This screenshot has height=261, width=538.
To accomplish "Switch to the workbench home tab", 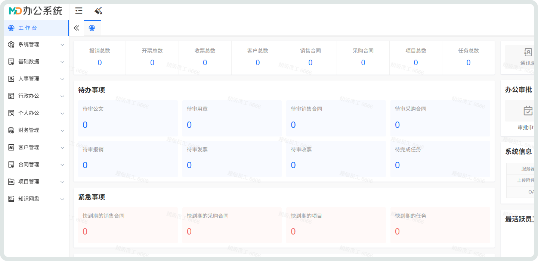I will pyautogui.click(x=92, y=28).
